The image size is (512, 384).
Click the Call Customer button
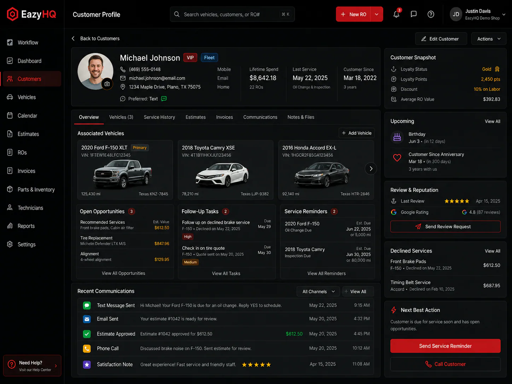[445, 364]
